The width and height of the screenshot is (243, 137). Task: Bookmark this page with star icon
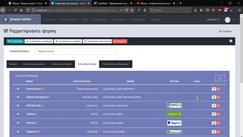tap(132, 10)
